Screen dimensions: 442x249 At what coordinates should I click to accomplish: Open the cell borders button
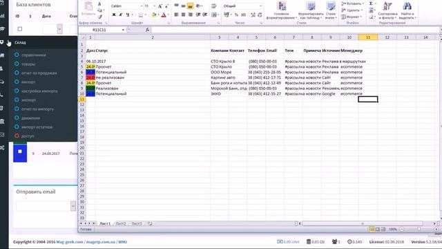tap(141, 15)
